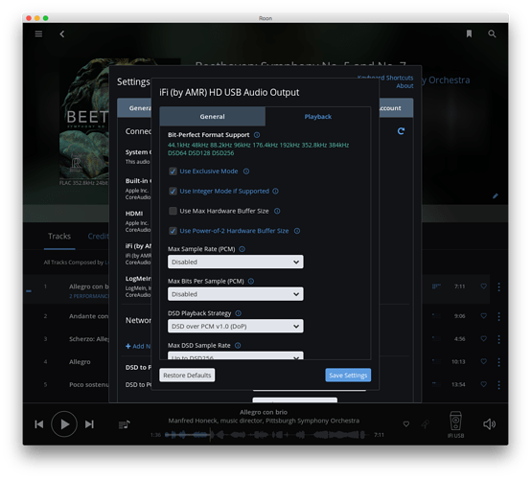The height and width of the screenshot is (479, 532).
Task: Start playback with the play button
Action: tap(64, 424)
